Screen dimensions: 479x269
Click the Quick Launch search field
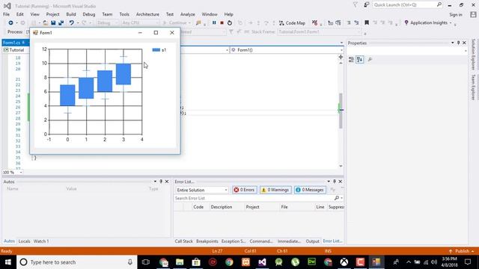[x=407, y=5]
